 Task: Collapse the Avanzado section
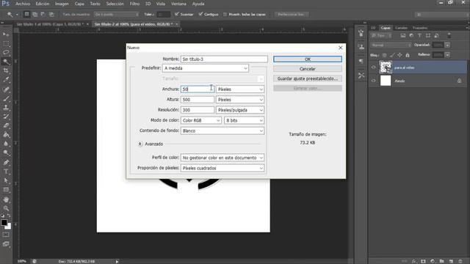pyautogui.click(x=140, y=144)
